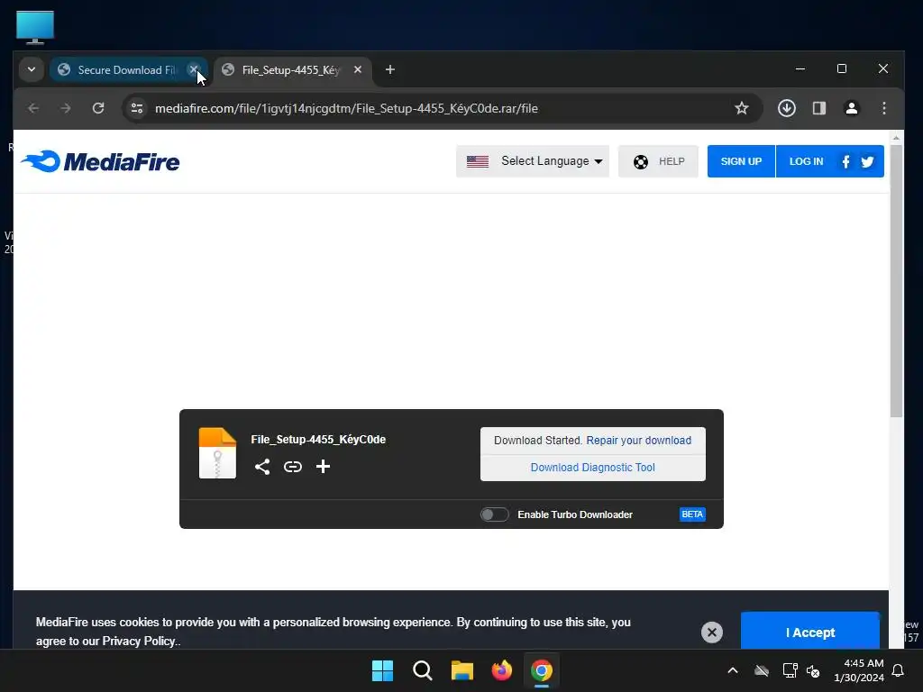The height and width of the screenshot is (692, 923).
Task: Click the address bar URL
Action: 346,108
